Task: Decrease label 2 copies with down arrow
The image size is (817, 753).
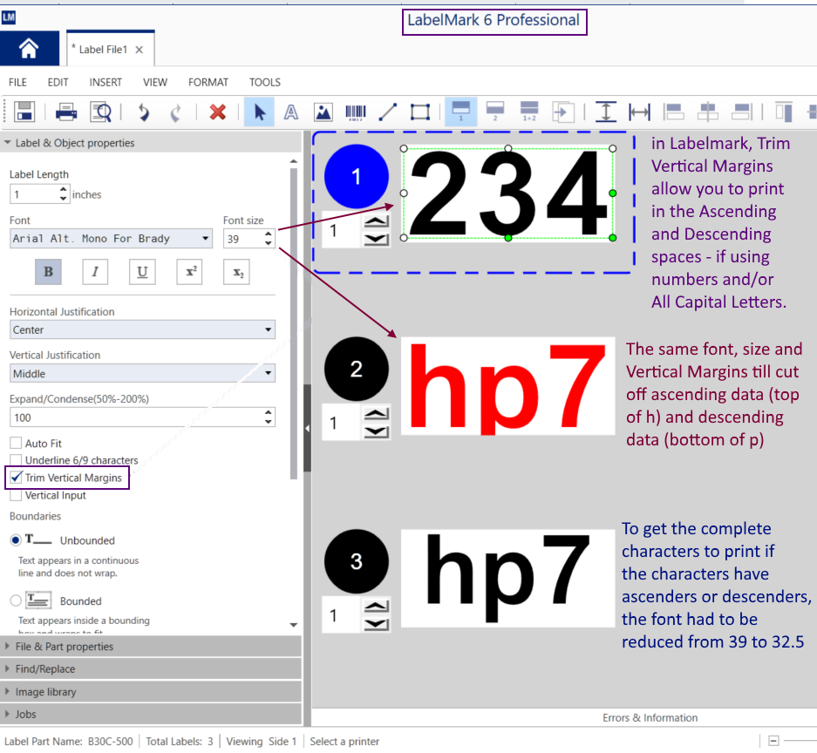Action: (376, 432)
